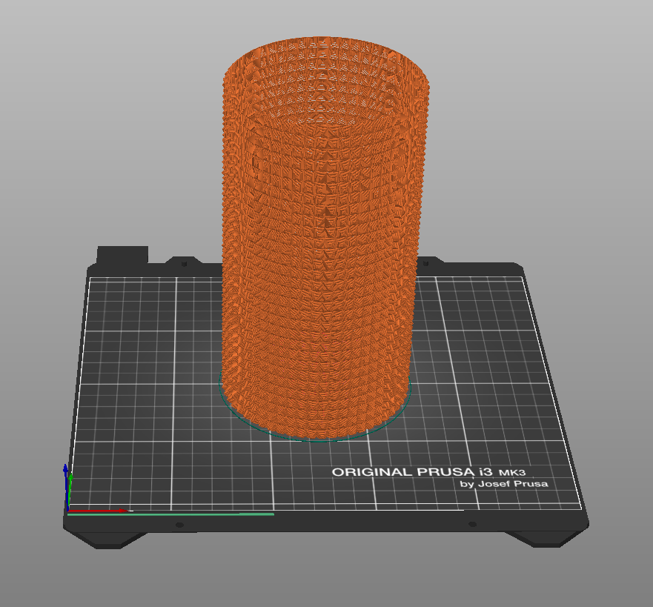Image resolution: width=653 pixels, height=607 pixels.
Task: Click bed grid directly in front of cylinder
Action: (x=319, y=474)
